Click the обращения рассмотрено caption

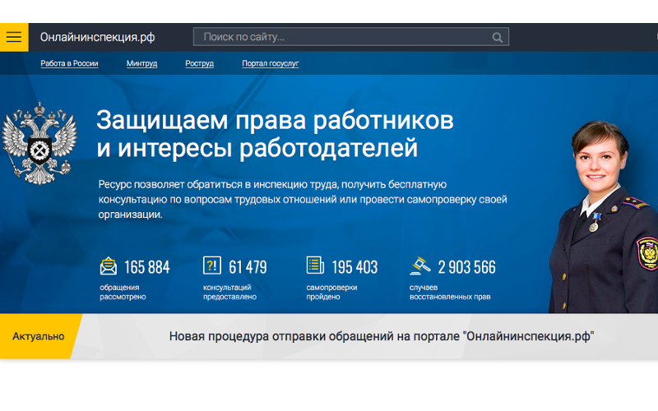click(123, 292)
